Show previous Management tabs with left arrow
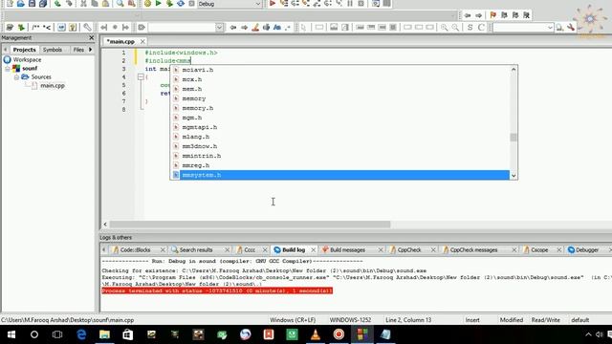 pos(5,50)
